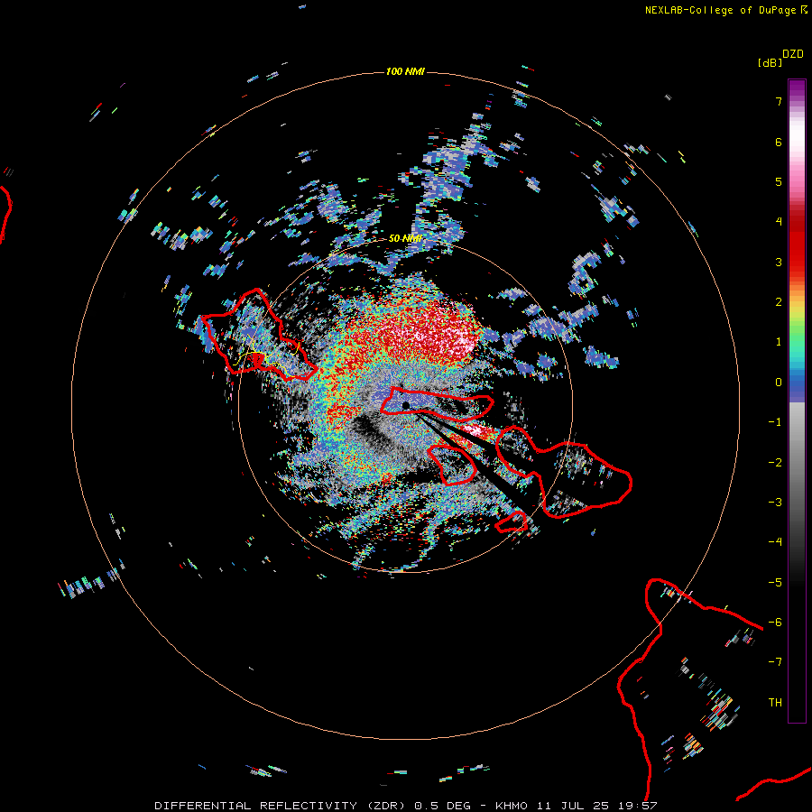Click the 0.5 DEG elevation text in caption
The height and width of the screenshot is (812, 812).
coord(443,806)
